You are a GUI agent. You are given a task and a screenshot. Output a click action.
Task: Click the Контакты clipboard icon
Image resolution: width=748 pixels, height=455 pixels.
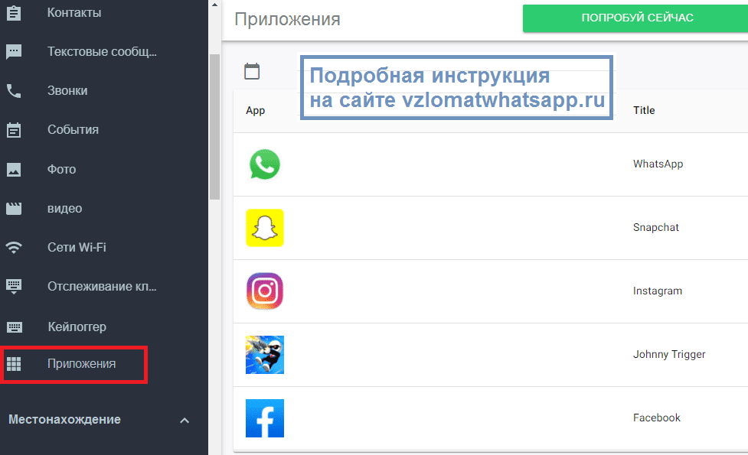click(x=14, y=13)
